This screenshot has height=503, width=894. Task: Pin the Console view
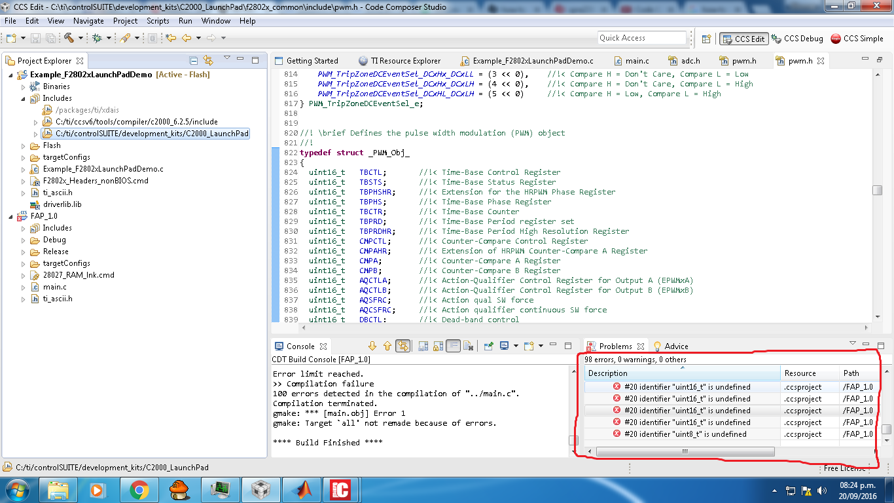pos(488,346)
